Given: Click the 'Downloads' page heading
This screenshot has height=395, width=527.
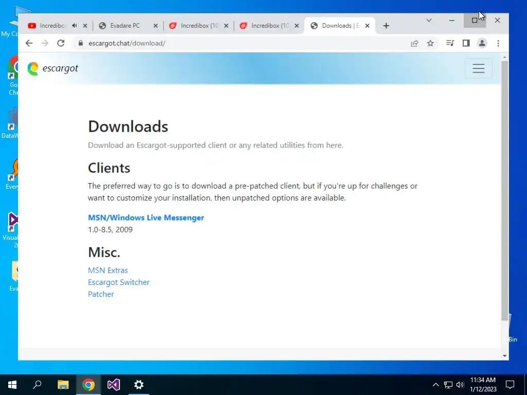Looking at the screenshot, I should pyautogui.click(x=128, y=127).
